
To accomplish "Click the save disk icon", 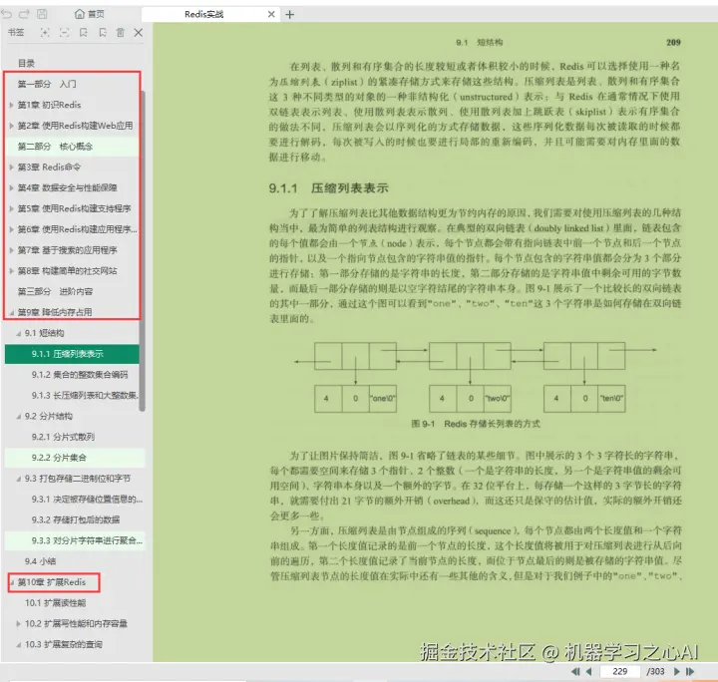I will (x=42, y=14).
